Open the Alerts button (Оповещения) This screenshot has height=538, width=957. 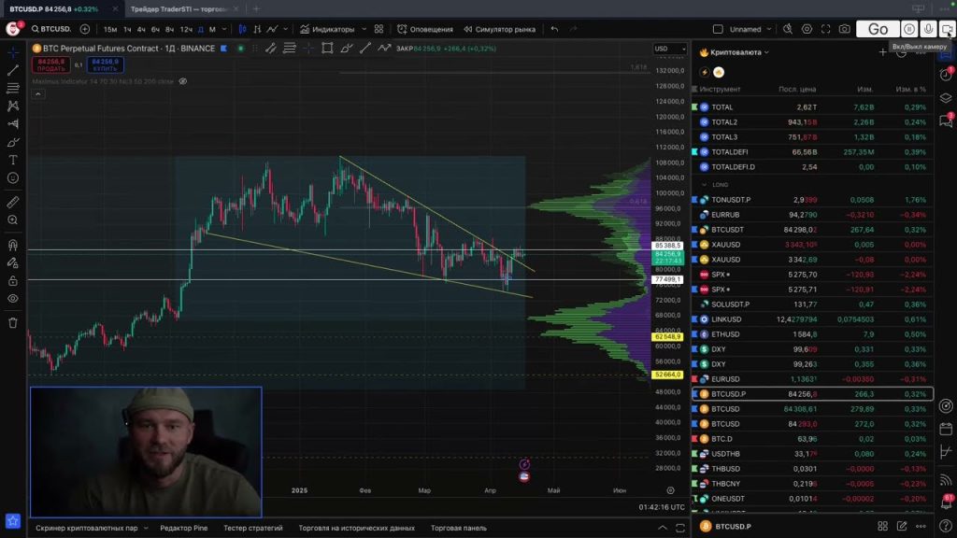point(425,29)
